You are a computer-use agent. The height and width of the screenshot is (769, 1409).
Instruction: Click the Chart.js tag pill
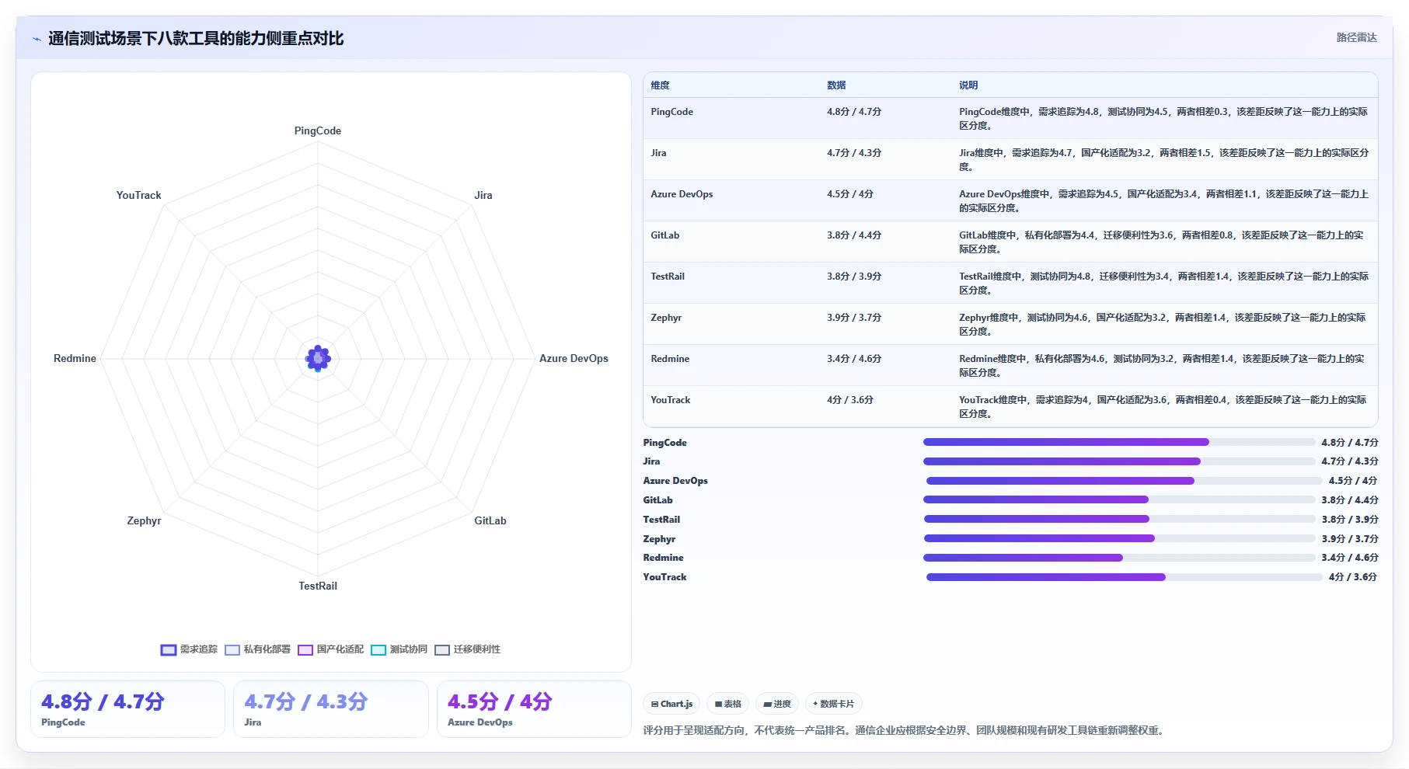pyautogui.click(x=671, y=704)
